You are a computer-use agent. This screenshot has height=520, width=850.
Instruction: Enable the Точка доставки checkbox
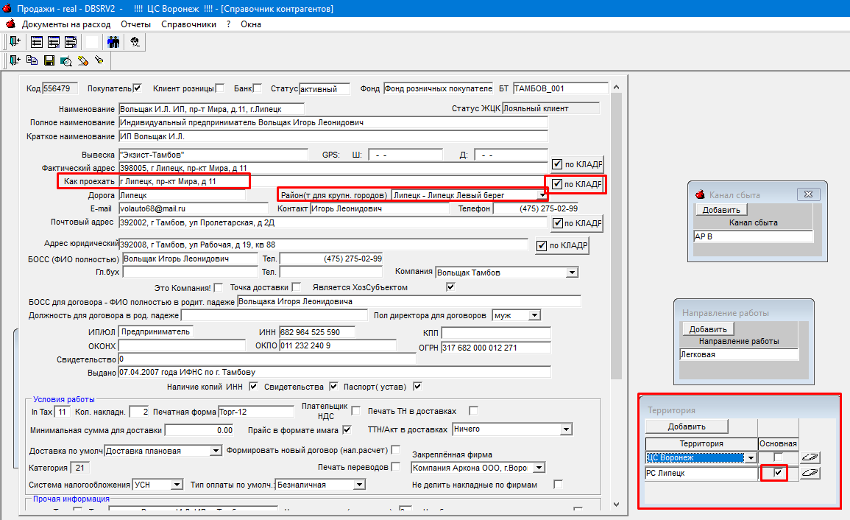(x=296, y=287)
